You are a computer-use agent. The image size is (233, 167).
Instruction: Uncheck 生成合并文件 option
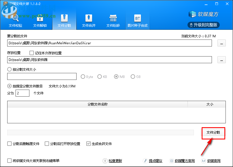[88, 144]
